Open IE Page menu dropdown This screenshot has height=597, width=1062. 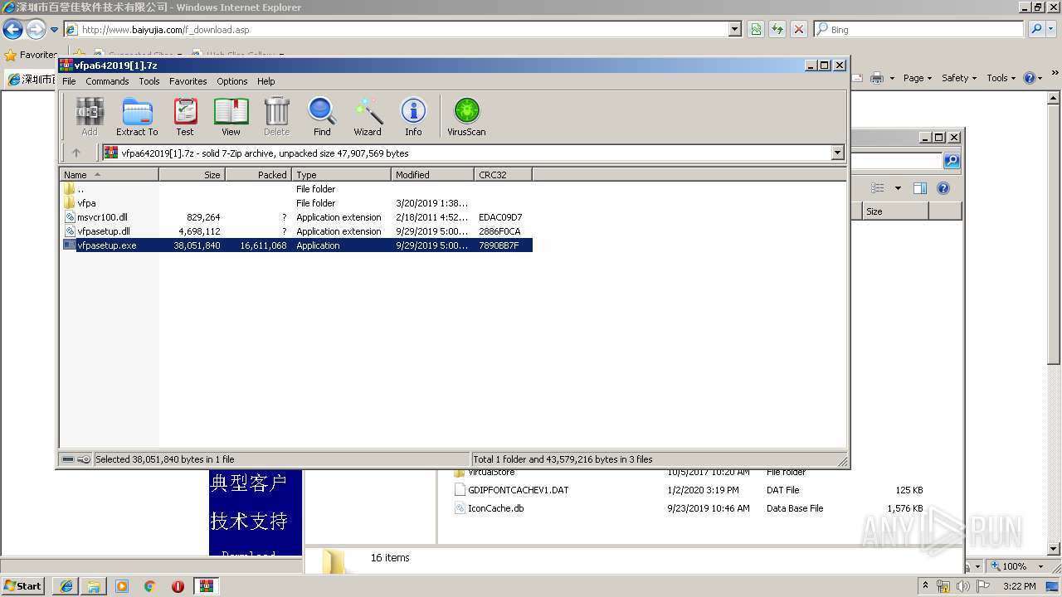[x=918, y=78]
